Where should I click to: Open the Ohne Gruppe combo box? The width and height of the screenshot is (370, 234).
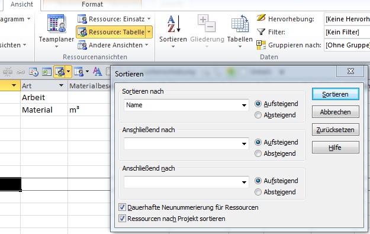(x=347, y=45)
